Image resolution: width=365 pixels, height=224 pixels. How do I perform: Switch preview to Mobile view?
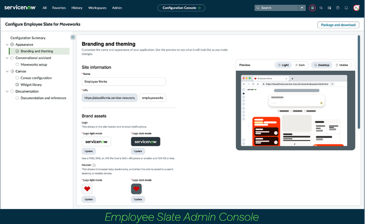(x=342, y=65)
